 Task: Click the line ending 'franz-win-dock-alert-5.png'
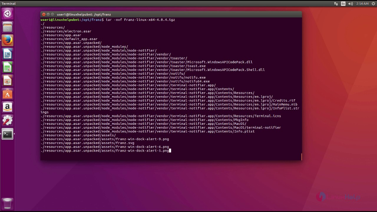click(105, 150)
